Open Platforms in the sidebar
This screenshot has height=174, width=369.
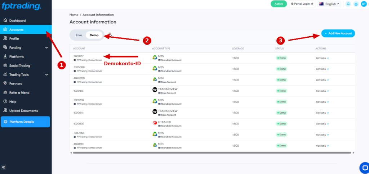(x=26, y=56)
